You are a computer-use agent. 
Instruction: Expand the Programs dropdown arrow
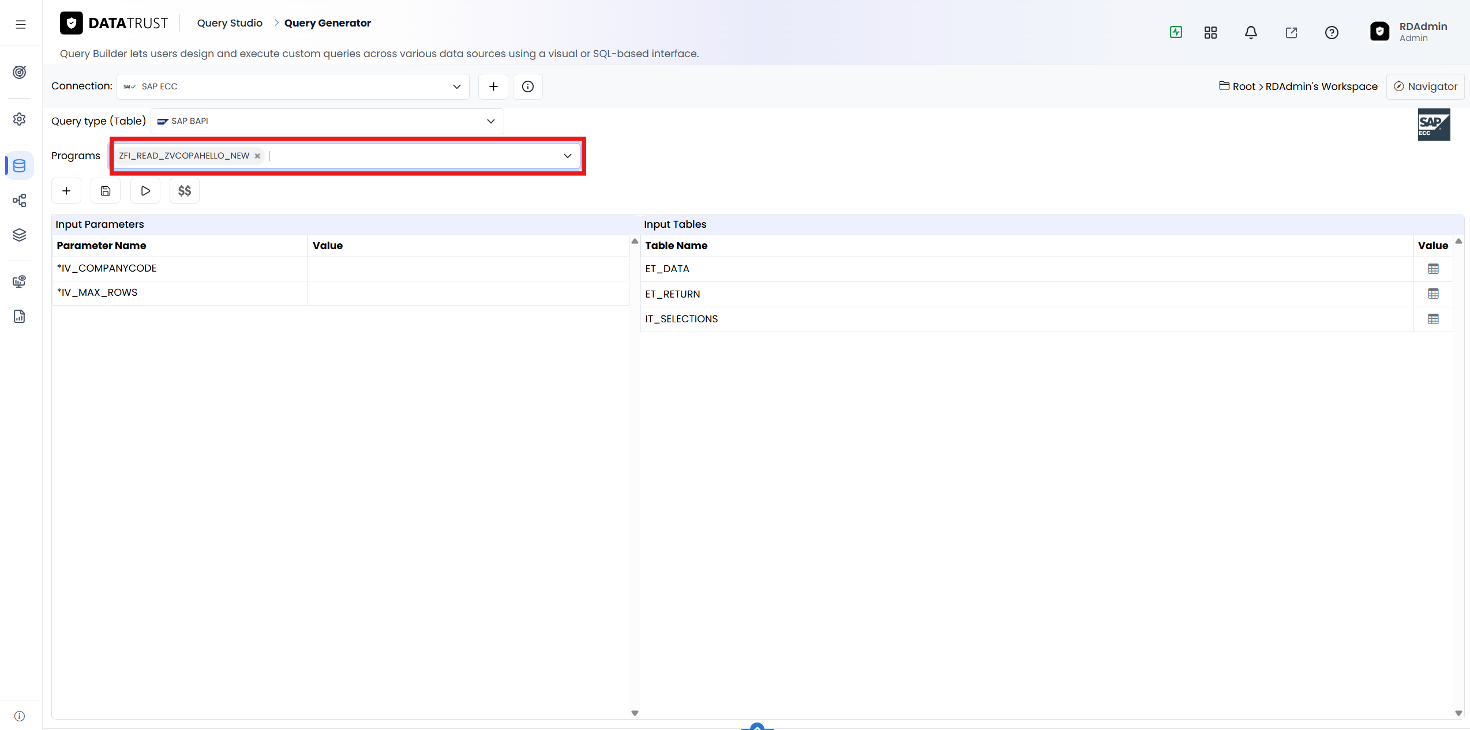coord(567,156)
